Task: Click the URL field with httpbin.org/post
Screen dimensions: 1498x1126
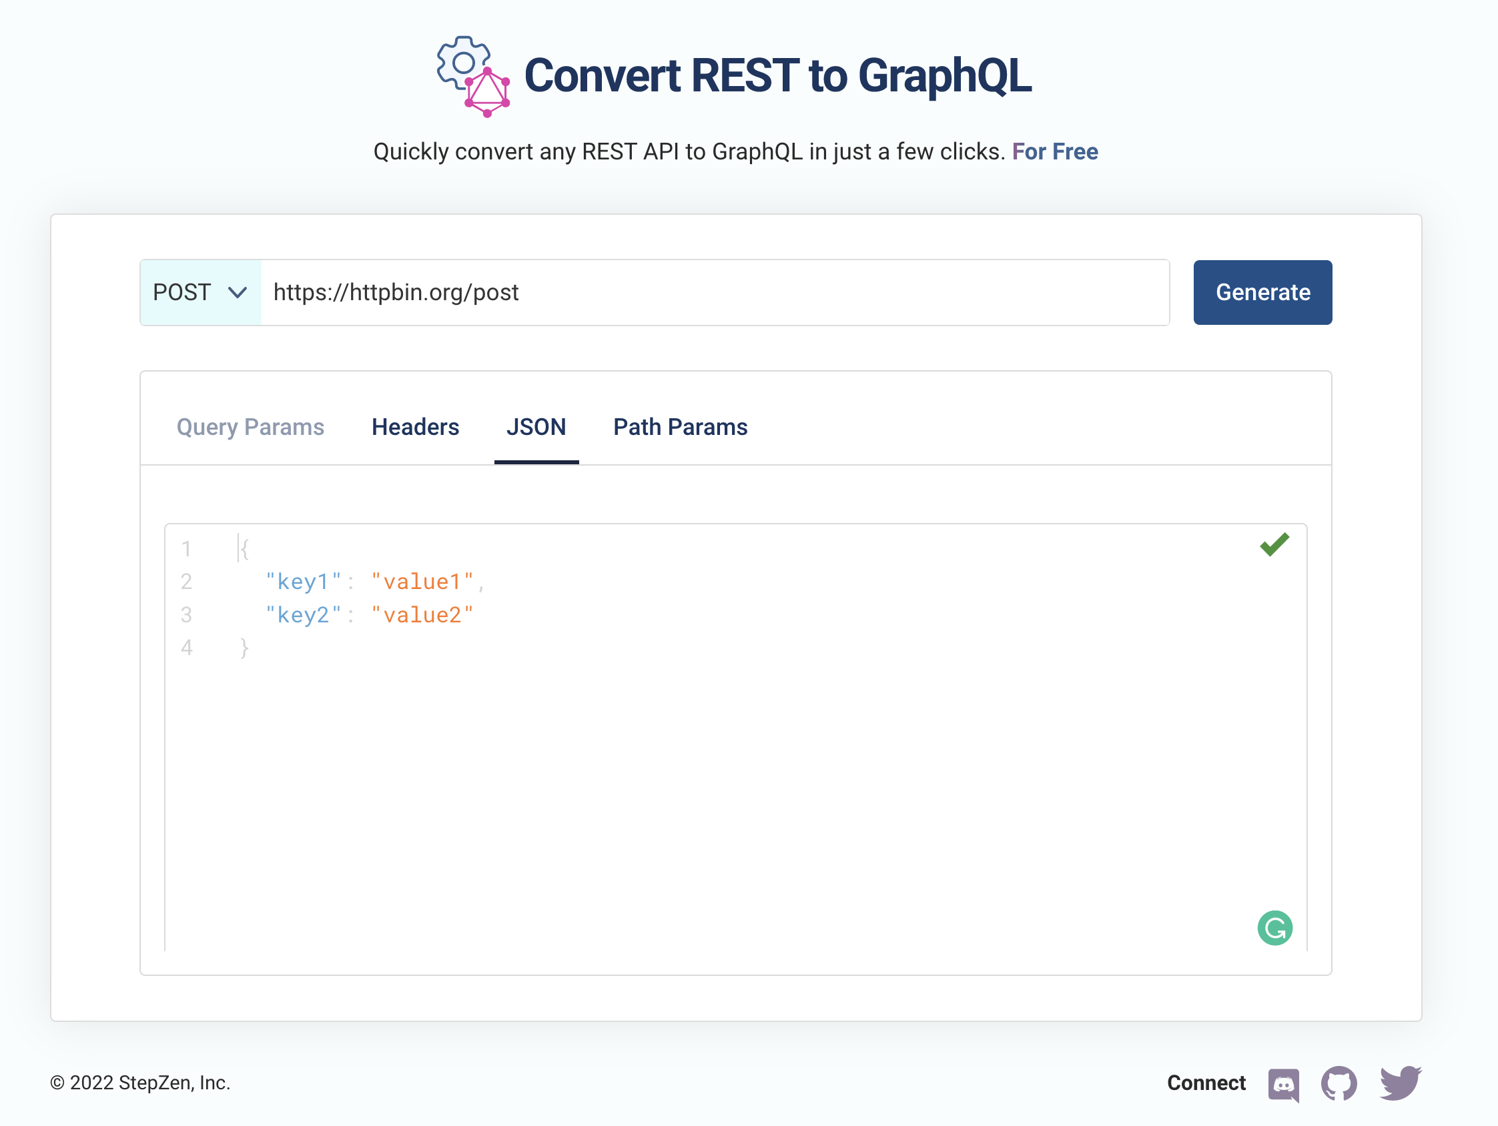Action: pyautogui.click(x=715, y=292)
